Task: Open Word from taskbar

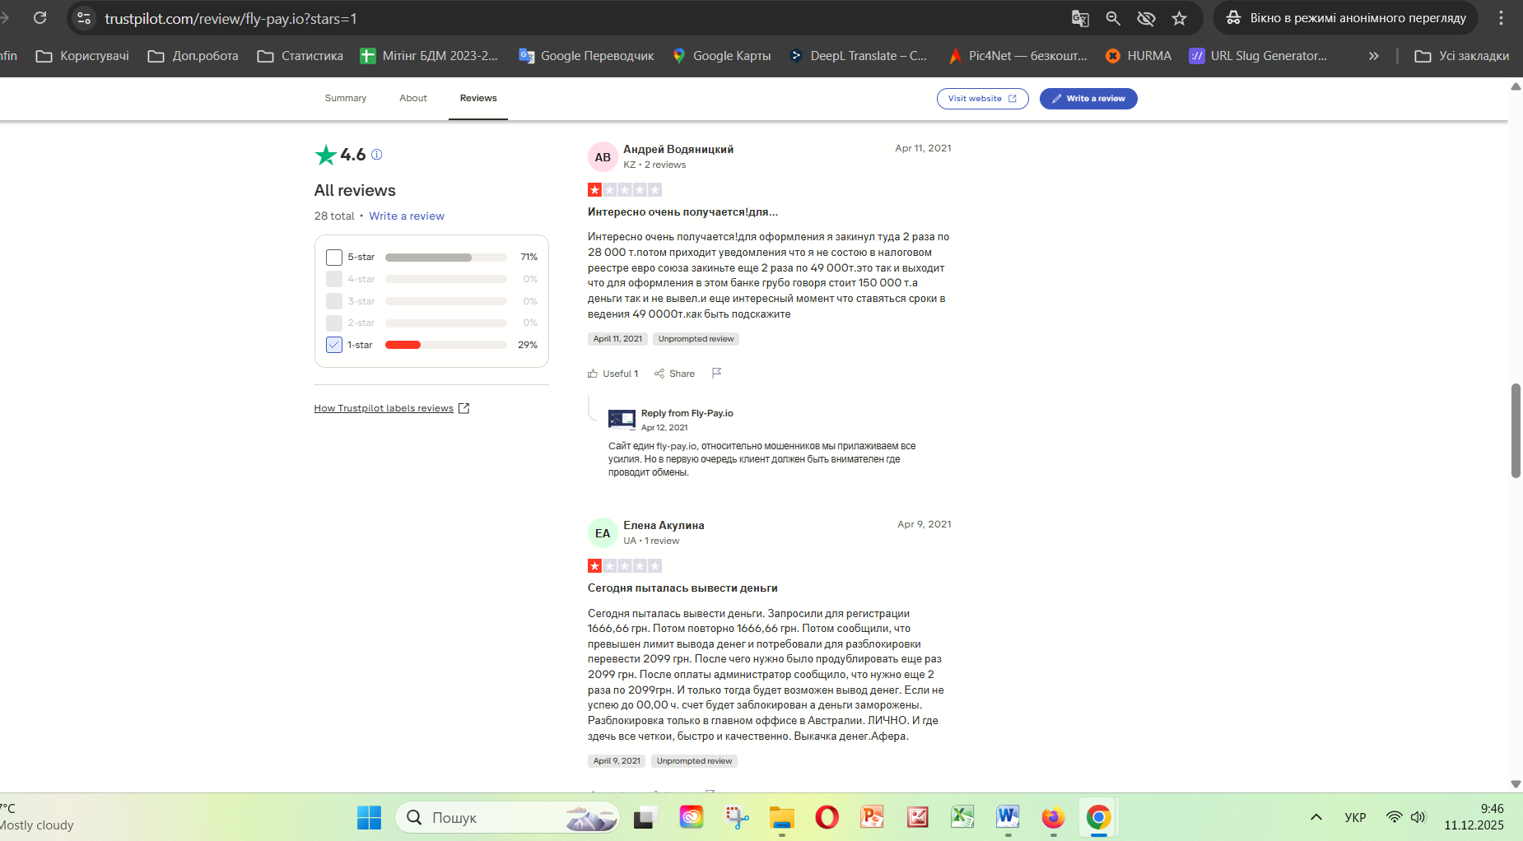Action: pyautogui.click(x=1008, y=817)
